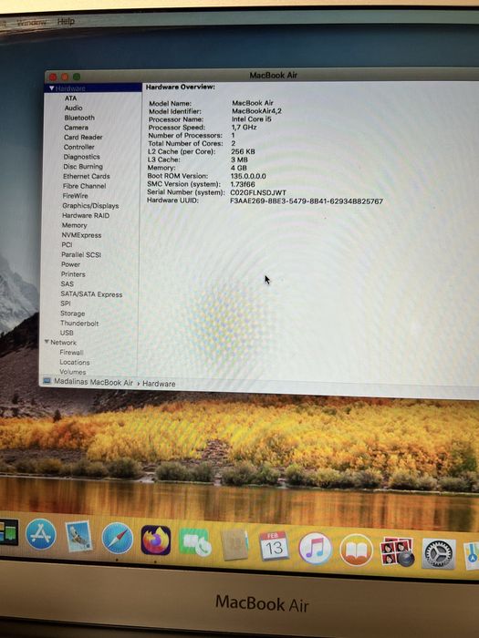Screen dimensions: 479x638
Task: Collapse the Hardware section triangle
Action: click(51, 87)
